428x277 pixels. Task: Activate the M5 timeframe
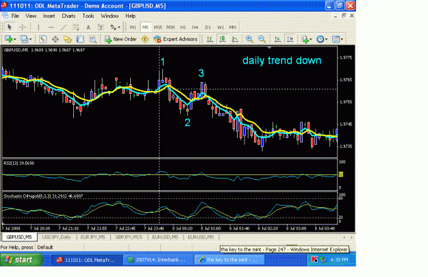[x=145, y=27]
